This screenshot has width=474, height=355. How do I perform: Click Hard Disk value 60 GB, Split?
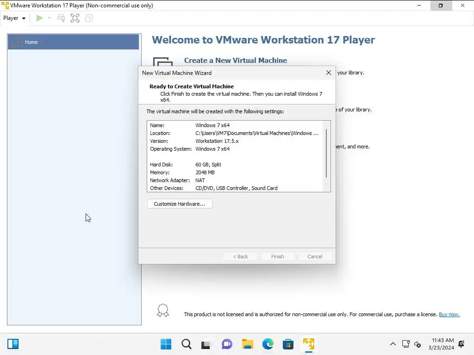(208, 165)
